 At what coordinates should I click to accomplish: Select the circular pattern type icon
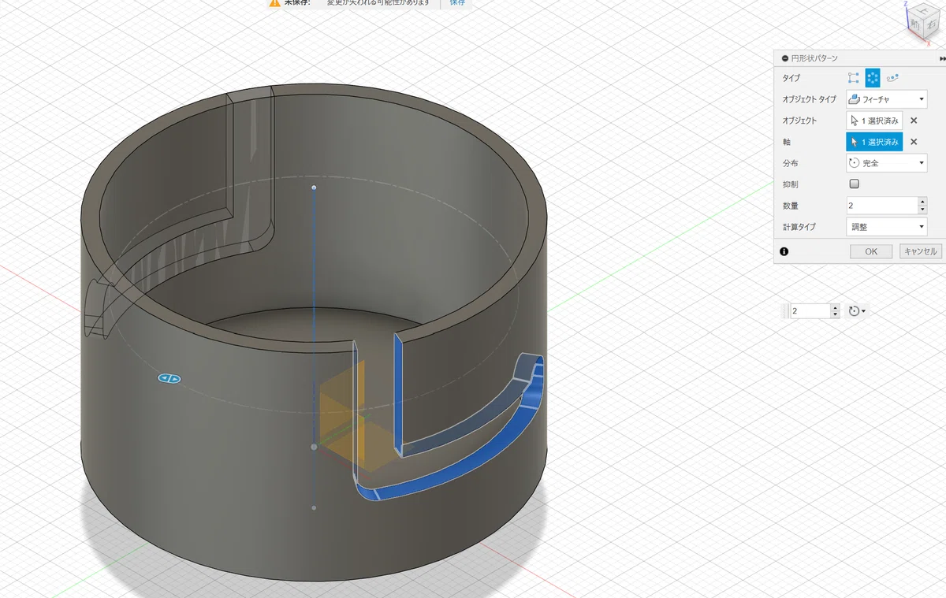[873, 77]
